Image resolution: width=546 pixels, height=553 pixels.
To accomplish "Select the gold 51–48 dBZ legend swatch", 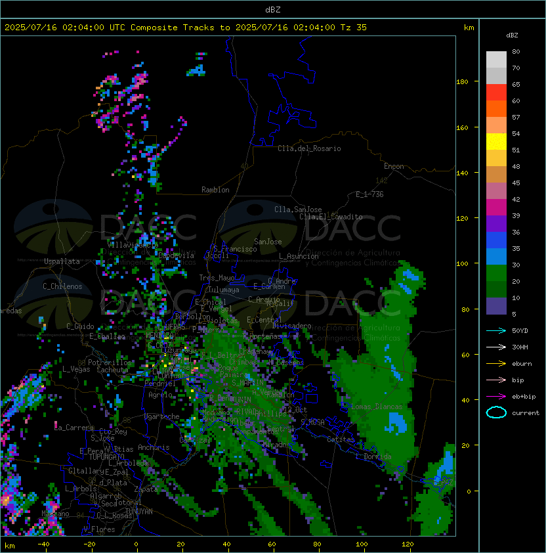I will pos(496,158).
